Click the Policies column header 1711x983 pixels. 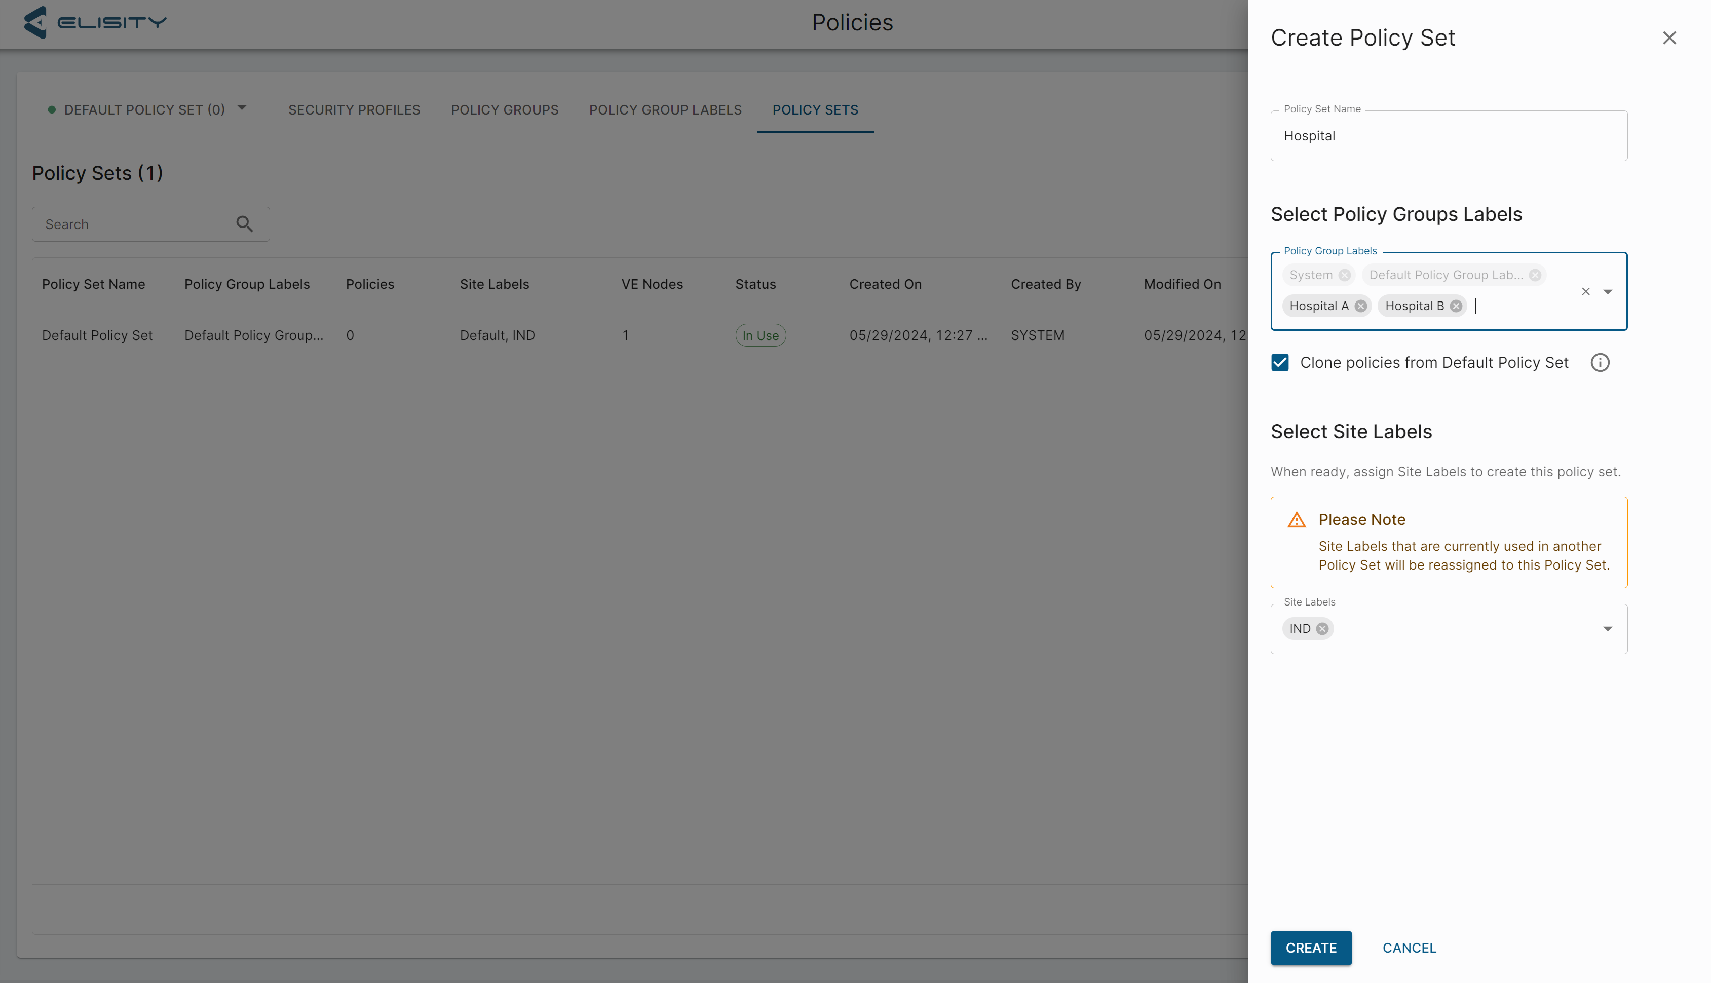click(370, 284)
